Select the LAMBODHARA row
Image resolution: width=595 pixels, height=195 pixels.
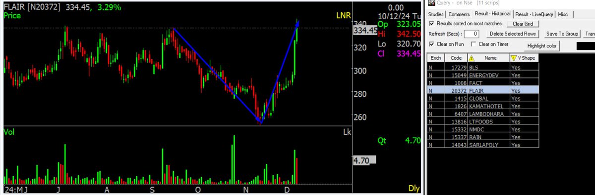(x=483, y=114)
